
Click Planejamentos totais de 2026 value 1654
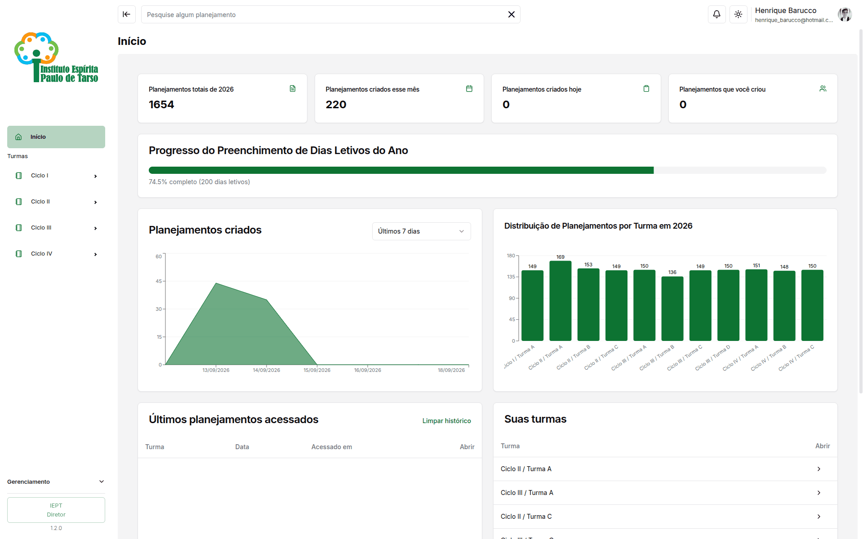pos(161,105)
